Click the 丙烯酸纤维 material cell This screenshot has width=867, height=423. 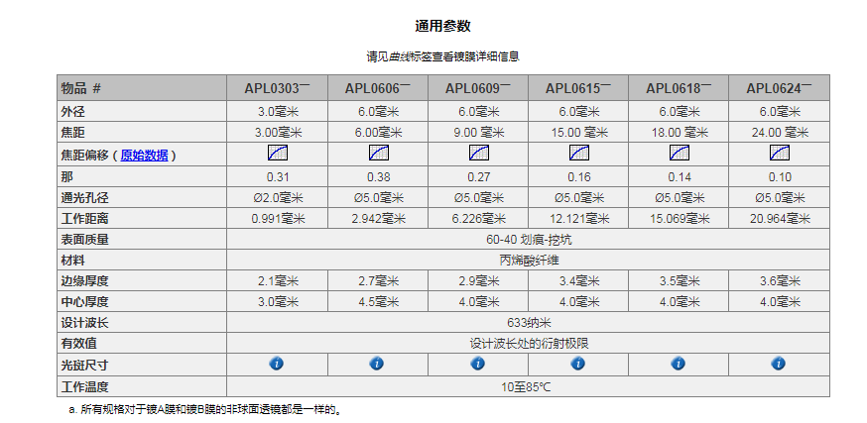(526, 260)
